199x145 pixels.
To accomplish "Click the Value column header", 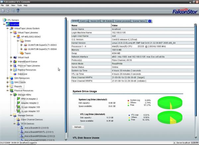I will [153, 25].
